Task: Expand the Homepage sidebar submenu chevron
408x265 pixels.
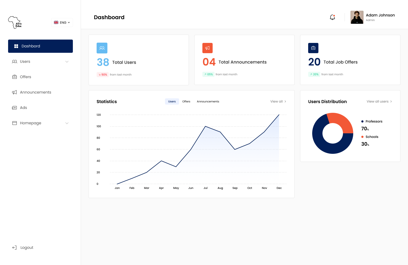Action: [67, 123]
